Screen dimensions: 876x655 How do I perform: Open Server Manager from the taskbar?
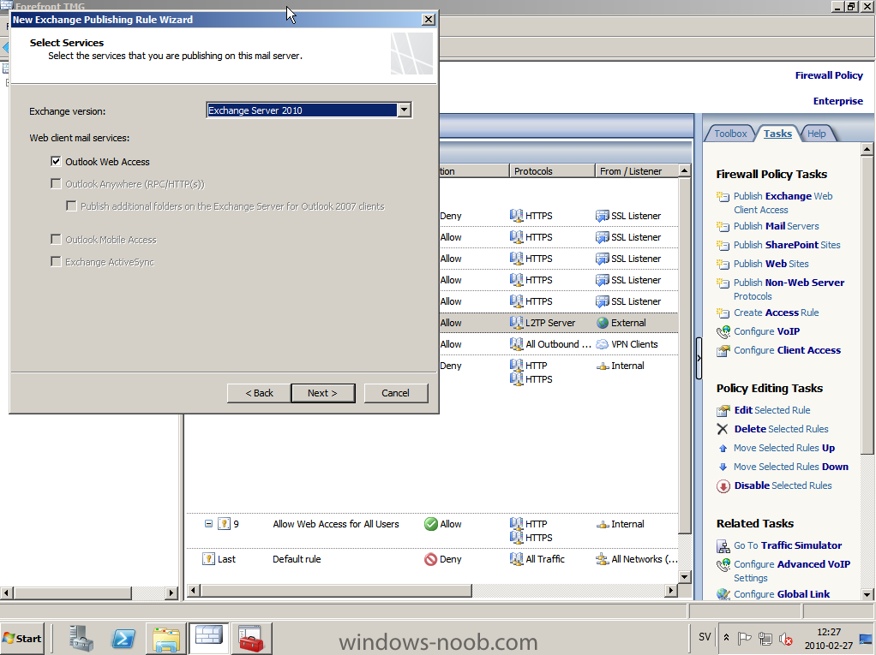click(x=81, y=638)
